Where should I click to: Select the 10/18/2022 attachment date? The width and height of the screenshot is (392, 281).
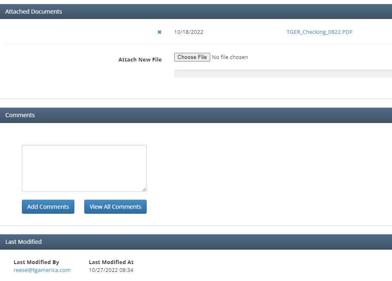[x=189, y=32]
